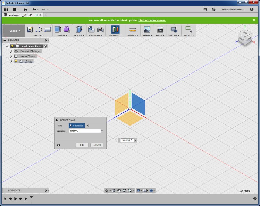Select the sketch Line tool

click(x=39, y=30)
